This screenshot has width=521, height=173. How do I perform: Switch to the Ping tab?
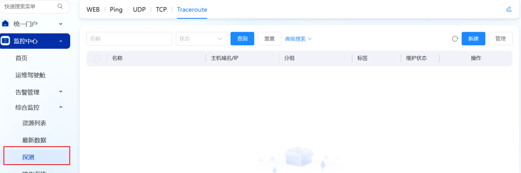click(116, 10)
